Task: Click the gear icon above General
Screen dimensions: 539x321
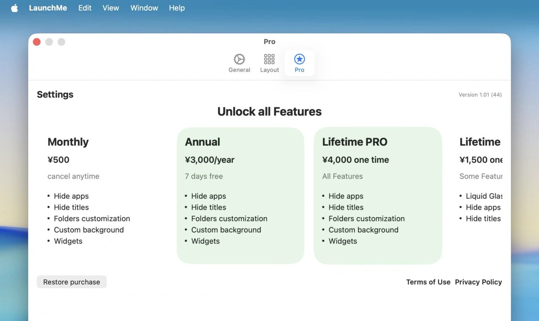Action: 239,59
